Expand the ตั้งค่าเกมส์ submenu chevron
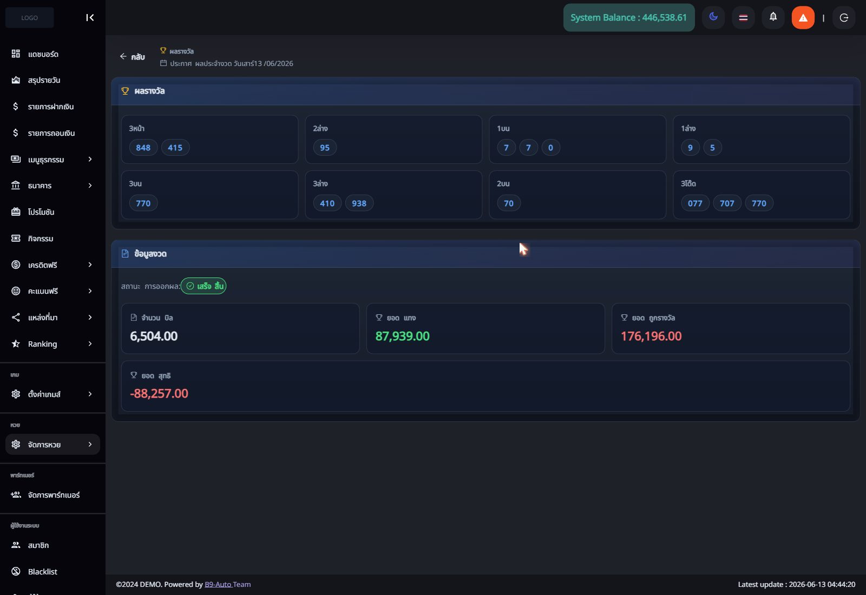This screenshot has width=866, height=595. (x=90, y=394)
